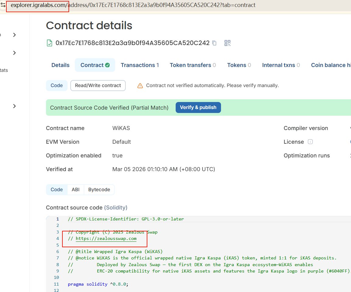Image resolution: width=351 pixels, height=292 pixels.
Task: Click the 'Contract not verified automatically' notice text
Action: (x=212, y=86)
